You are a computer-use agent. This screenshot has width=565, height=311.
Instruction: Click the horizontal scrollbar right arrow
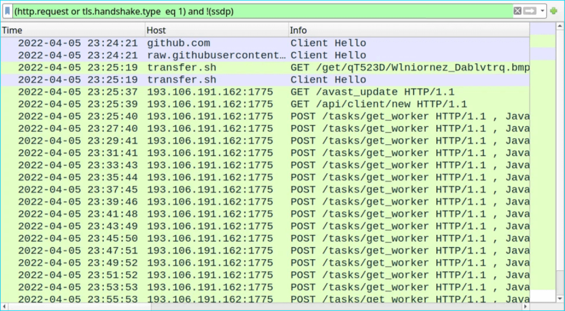(x=525, y=307)
